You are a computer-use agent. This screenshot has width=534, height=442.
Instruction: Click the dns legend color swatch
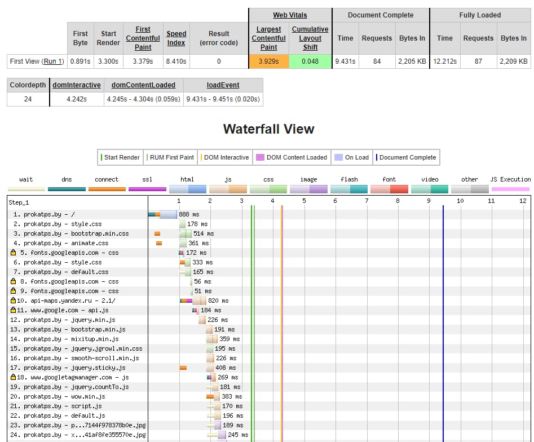[67, 189]
